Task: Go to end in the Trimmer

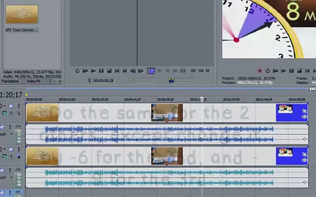Action: click(125, 71)
